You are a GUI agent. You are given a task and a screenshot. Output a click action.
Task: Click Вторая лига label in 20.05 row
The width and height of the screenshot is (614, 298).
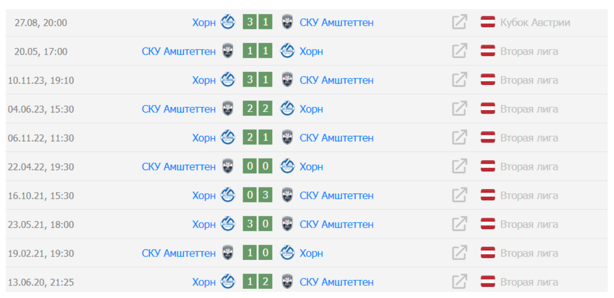[x=529, y=51]
